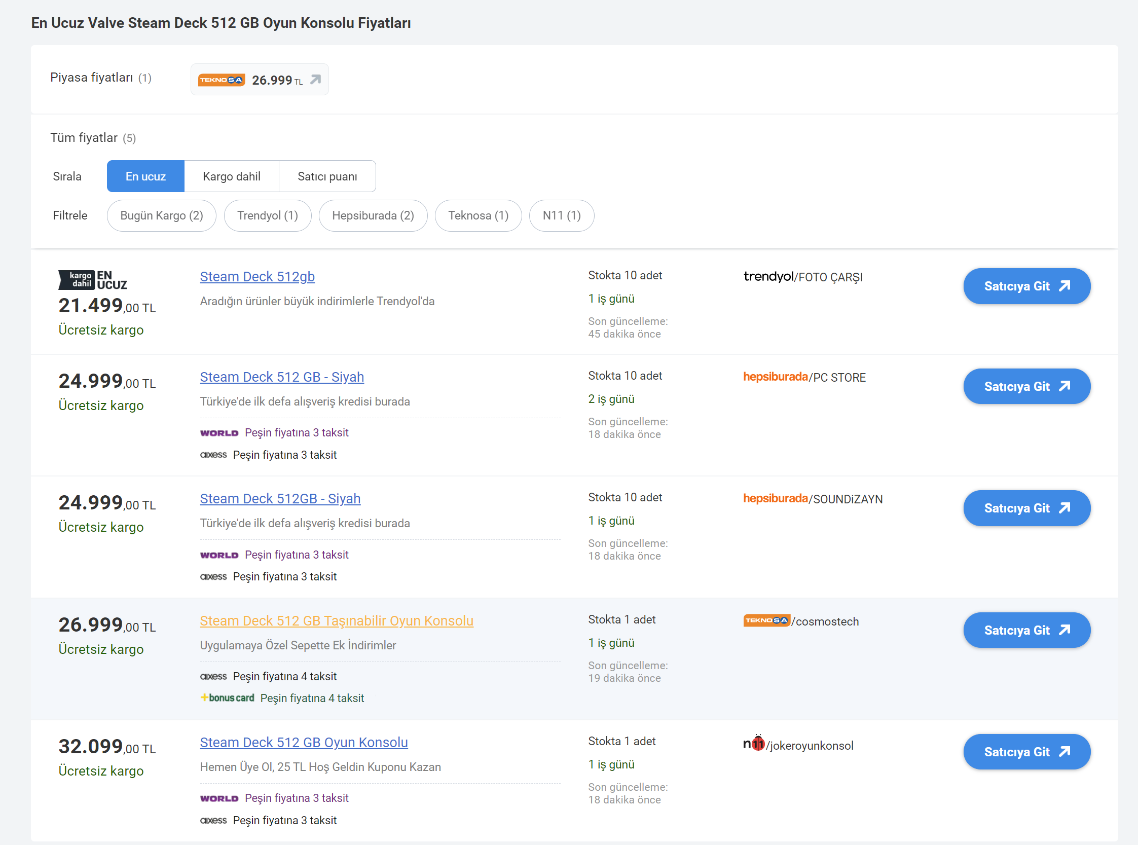Click the Axess logo in PC STORE offer
Viewport: 1138px width, 845px height.
coord(213,455)
